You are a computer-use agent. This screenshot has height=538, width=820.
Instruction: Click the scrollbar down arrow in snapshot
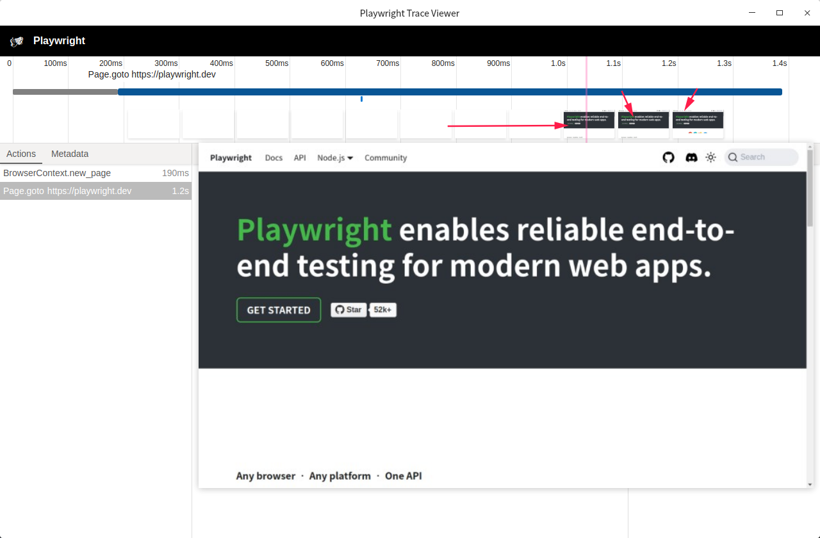(x=810, y=484)
